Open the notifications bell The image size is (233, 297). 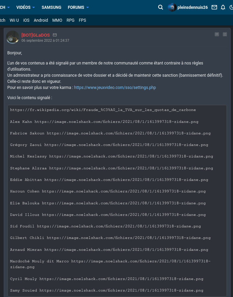223,7
